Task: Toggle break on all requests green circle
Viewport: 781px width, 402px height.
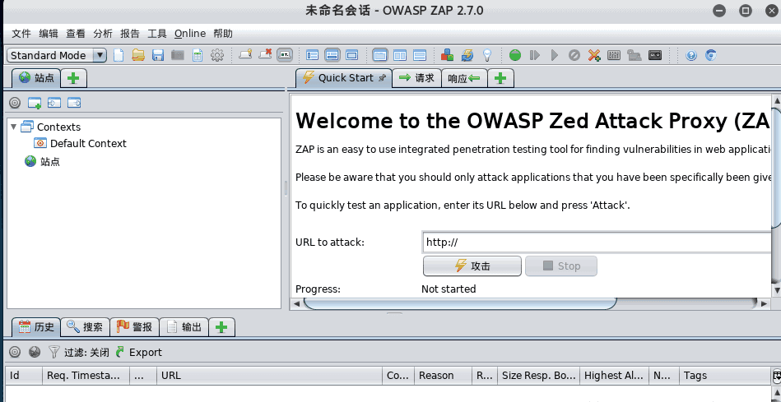Action: click(515, 55)
